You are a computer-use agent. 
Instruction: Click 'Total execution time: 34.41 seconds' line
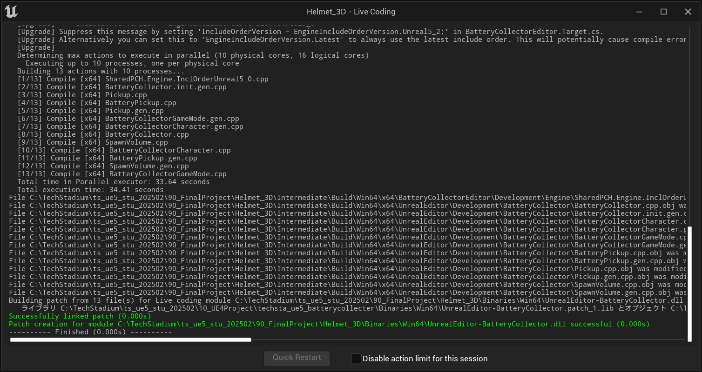point(90,190)
